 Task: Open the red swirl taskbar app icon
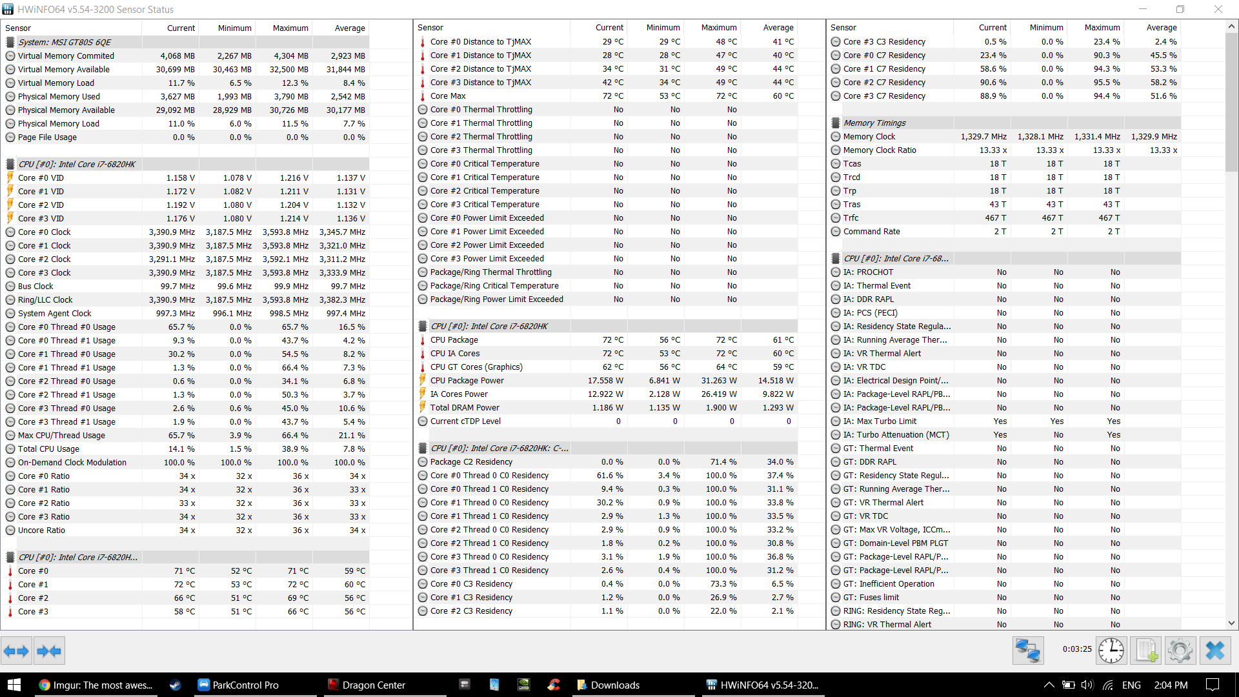pos(554,685)
